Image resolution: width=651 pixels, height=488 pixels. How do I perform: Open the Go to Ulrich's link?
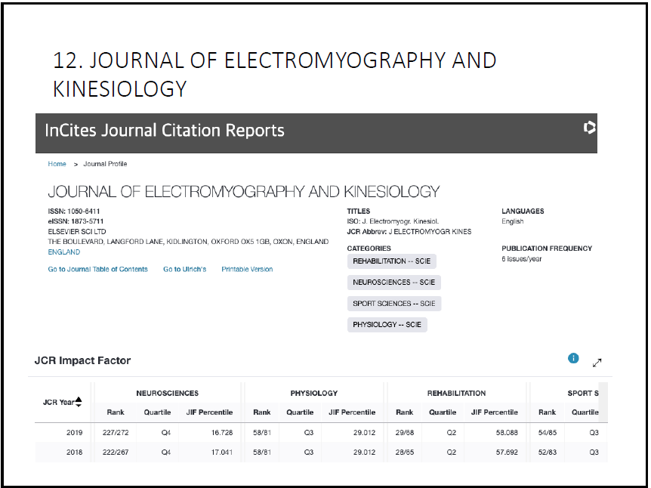tap(184, 269)
